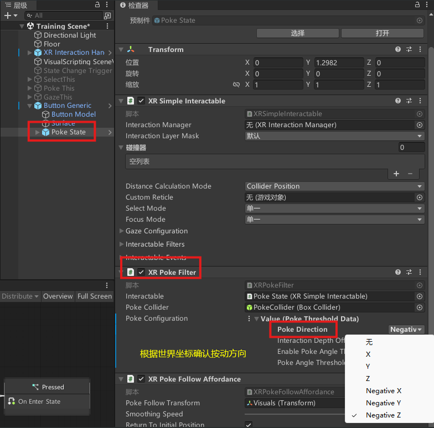434x428 pixels.
Task: Choose Negative Y from the direction list
Action: (383, 403)
